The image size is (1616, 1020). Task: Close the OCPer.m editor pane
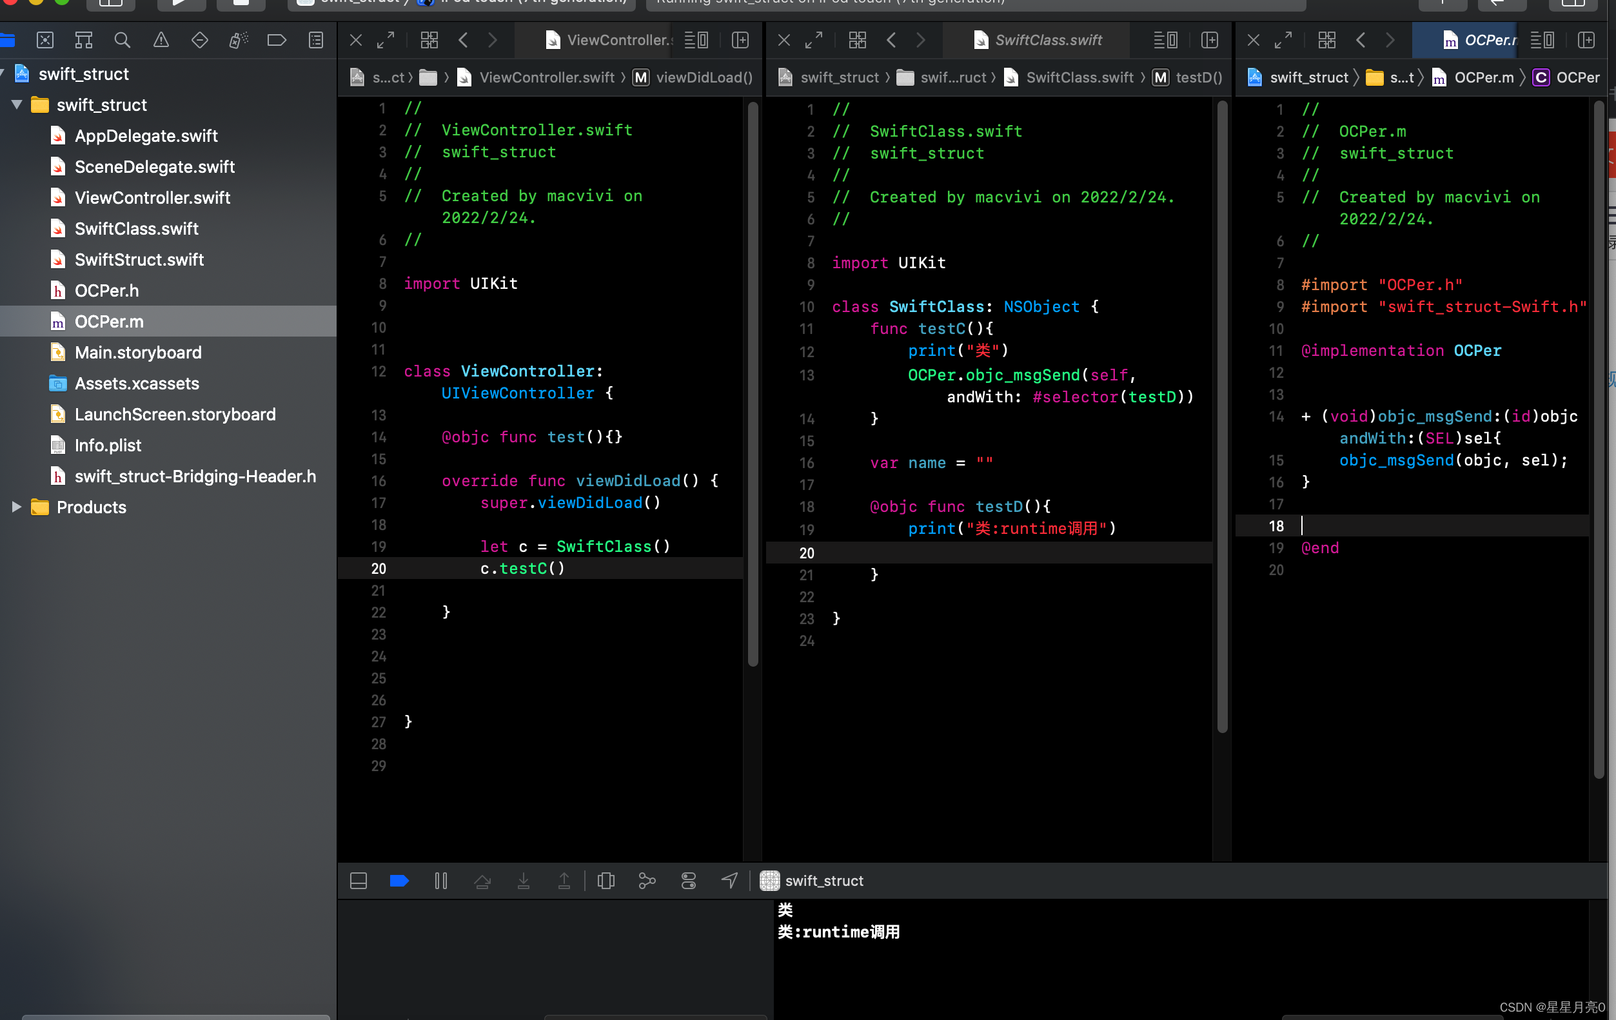click(x=1253, y=40)
